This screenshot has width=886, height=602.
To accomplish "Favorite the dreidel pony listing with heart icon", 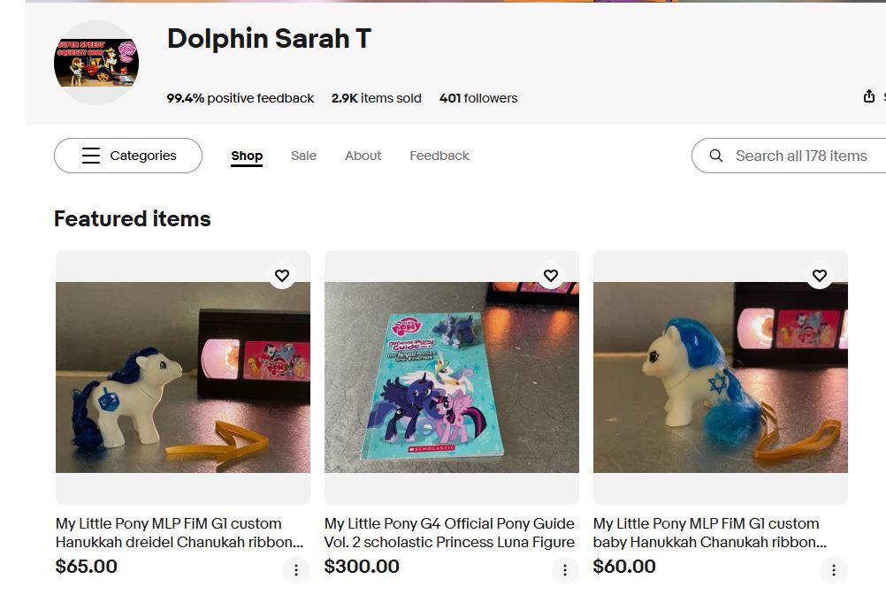I will (x=282, y=276).
